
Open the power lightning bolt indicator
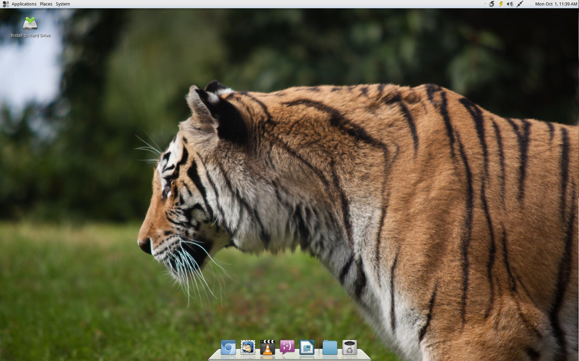point(501,4)
